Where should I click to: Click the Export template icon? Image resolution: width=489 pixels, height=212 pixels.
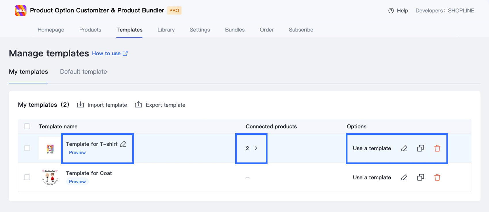(x=138, y=105)
